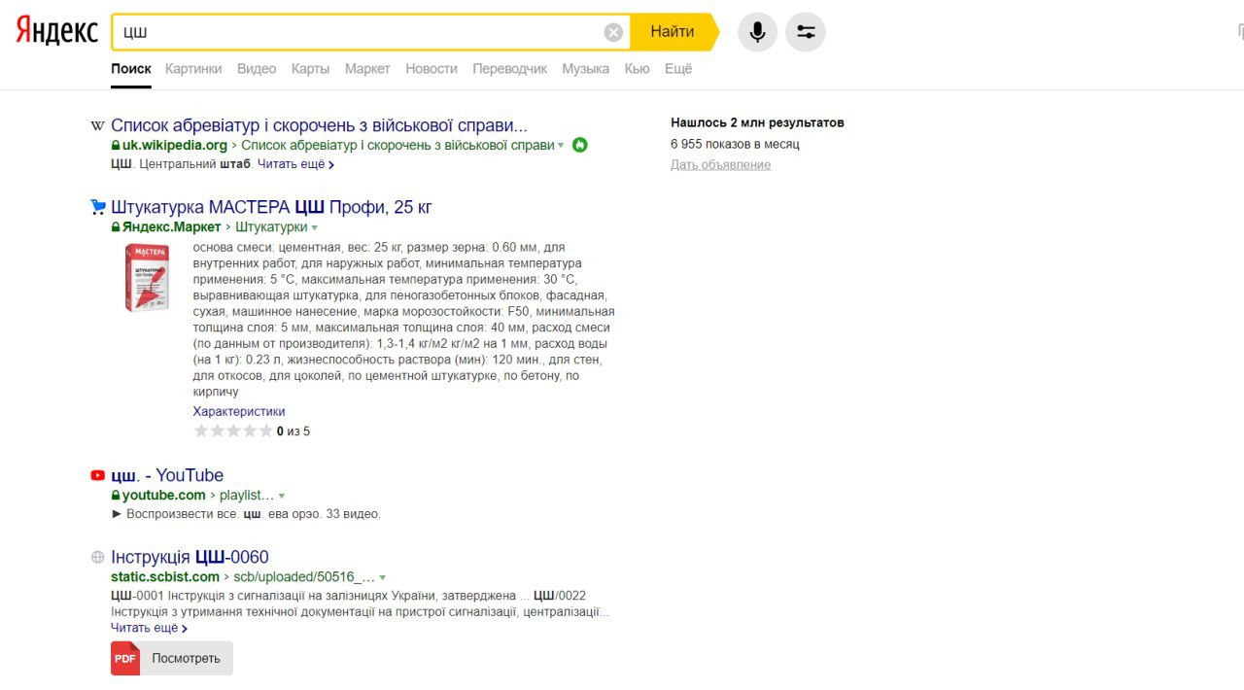Open the uk.wikipedia.org domain link
The width and height of the screenshot is (1244, 690).
point(174,145)
